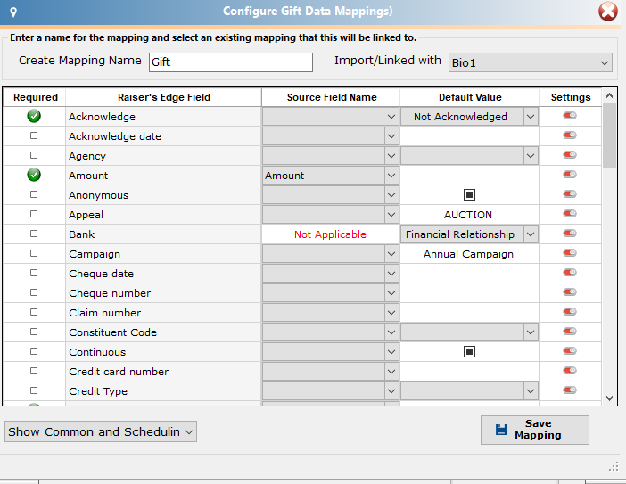Check the Required box for Acknowledge date

pos(34,135)
